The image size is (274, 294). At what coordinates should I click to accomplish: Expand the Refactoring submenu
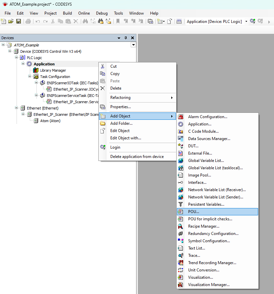120,98
